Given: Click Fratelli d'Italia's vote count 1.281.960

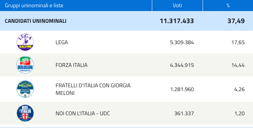Looking at the screenshot, I should pyautogui.click(x=182, y=89).
